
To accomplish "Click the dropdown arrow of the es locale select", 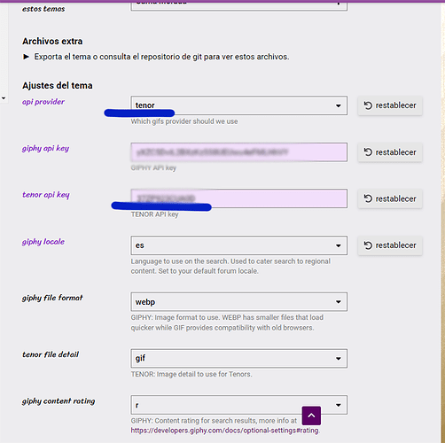I will coord(339,245).
